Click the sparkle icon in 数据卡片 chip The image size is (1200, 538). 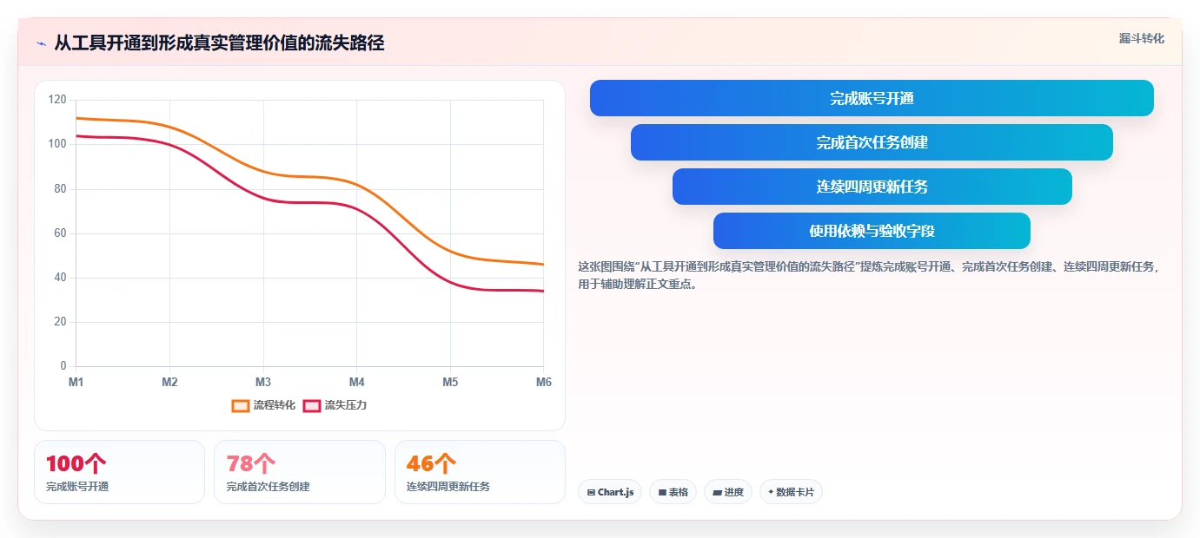click(771, 492)
